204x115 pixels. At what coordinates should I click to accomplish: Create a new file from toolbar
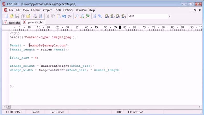click(6, 16)
